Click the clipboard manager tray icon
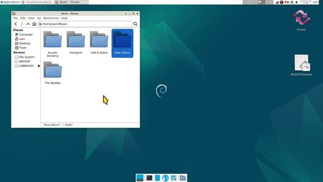Screen dimensions: 323x182 point(292,2)
